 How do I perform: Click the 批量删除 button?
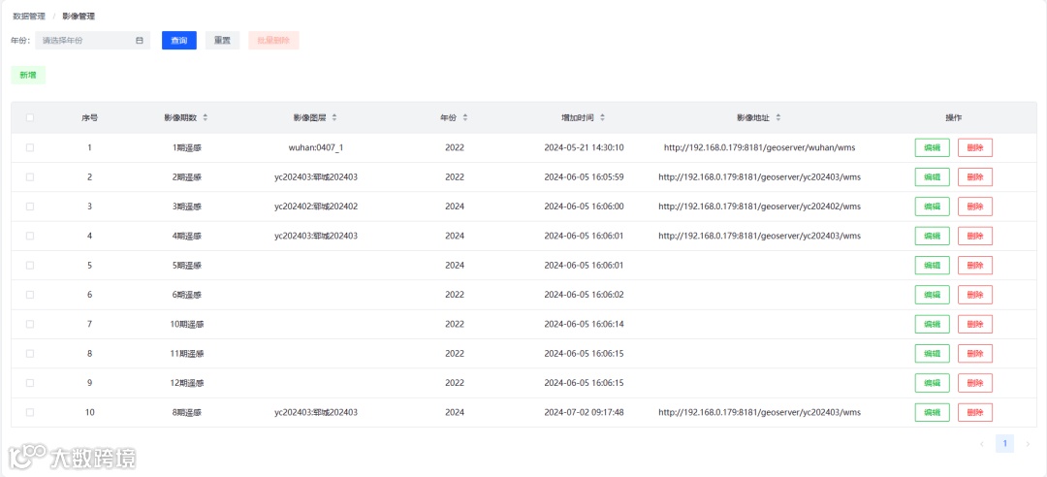coord(273,41)
